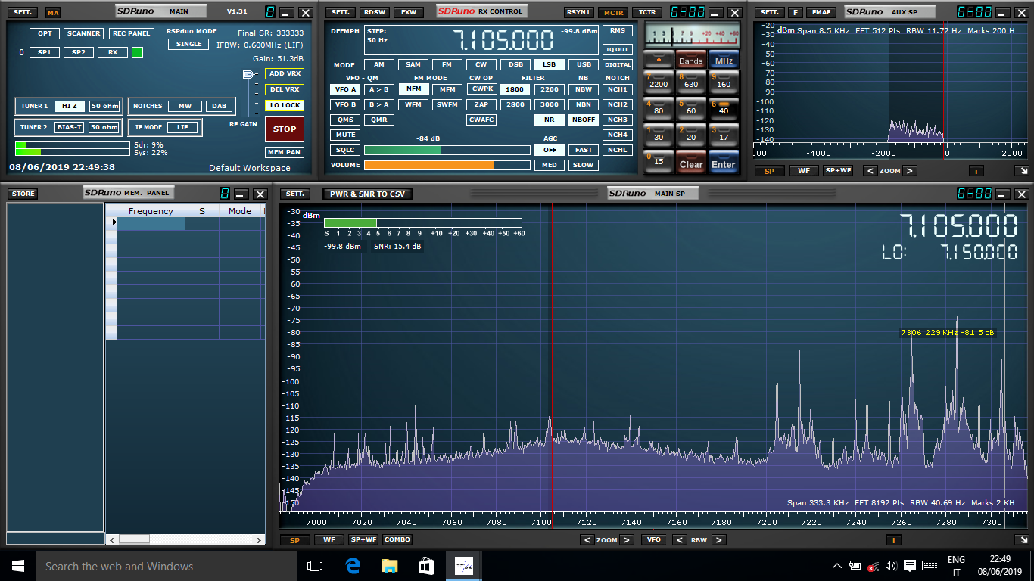Screen dimensions: 1034x581
Task: Click PWR & SNR TO CSV button
Action: coord(367,194)
